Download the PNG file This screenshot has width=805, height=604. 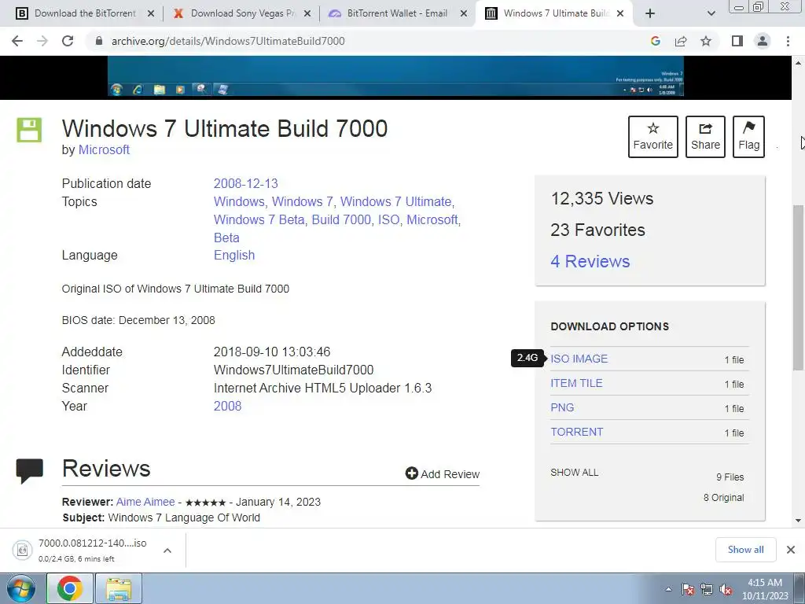(x=562, y=407)
